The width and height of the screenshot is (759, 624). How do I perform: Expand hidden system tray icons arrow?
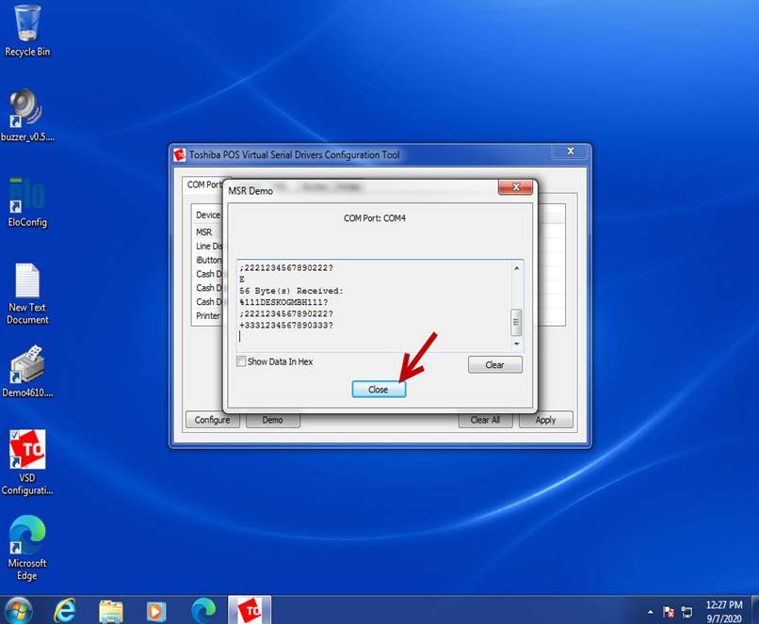pyautogui.click(x=651, y=611)
